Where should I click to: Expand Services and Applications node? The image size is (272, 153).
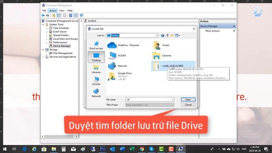pyautogui.click(x=43, y=57)
